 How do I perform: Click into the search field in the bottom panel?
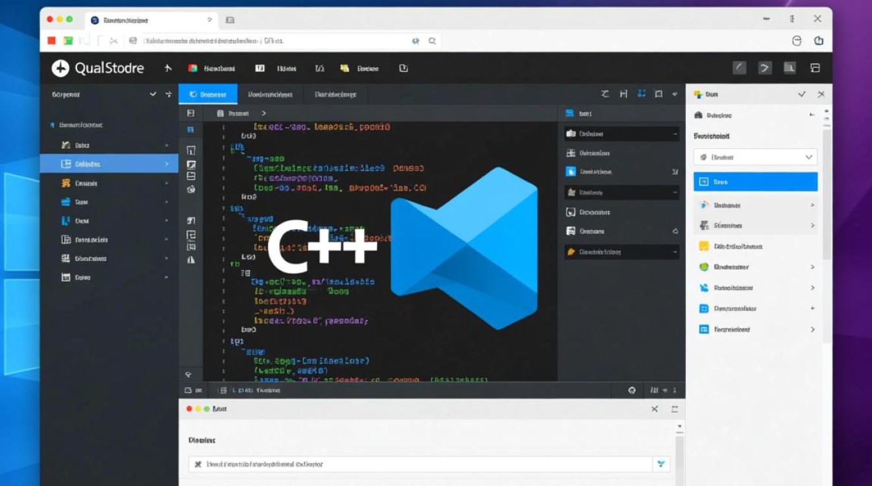(422, 464)
